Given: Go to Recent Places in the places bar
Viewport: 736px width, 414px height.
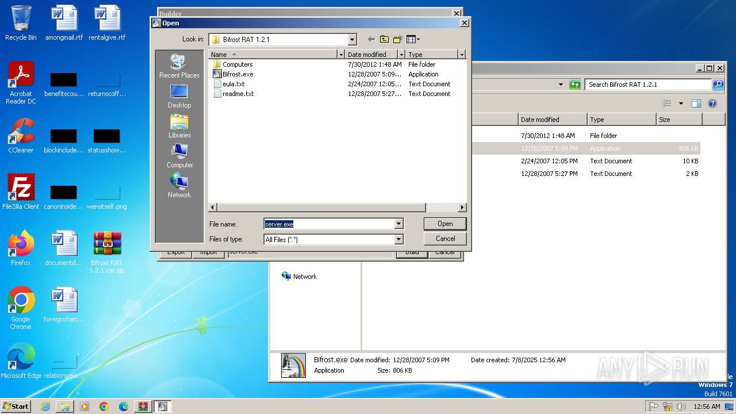Looking at the screenshot, I should click(x=179, y=67).
